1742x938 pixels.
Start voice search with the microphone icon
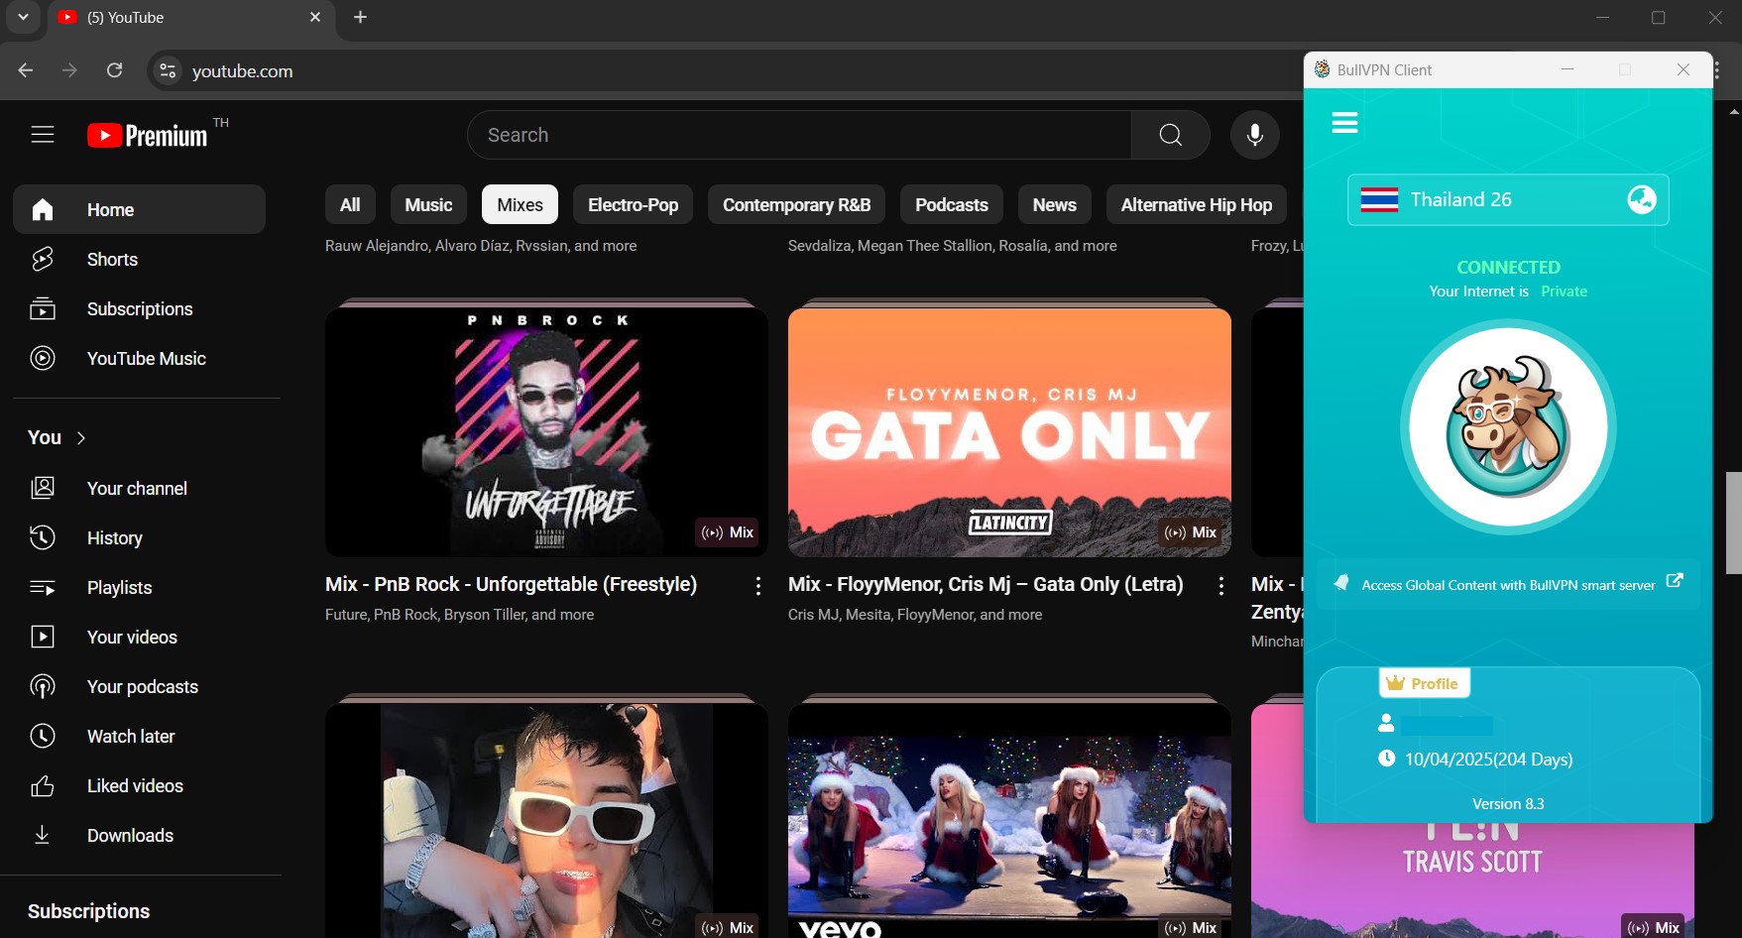pos(1255,135)
